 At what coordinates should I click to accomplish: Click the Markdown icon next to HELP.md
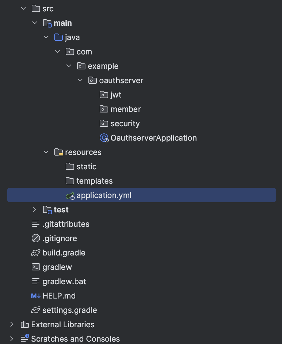[35, 296]
